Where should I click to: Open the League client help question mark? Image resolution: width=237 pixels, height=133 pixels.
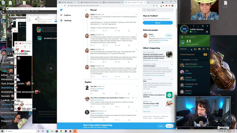194,26
